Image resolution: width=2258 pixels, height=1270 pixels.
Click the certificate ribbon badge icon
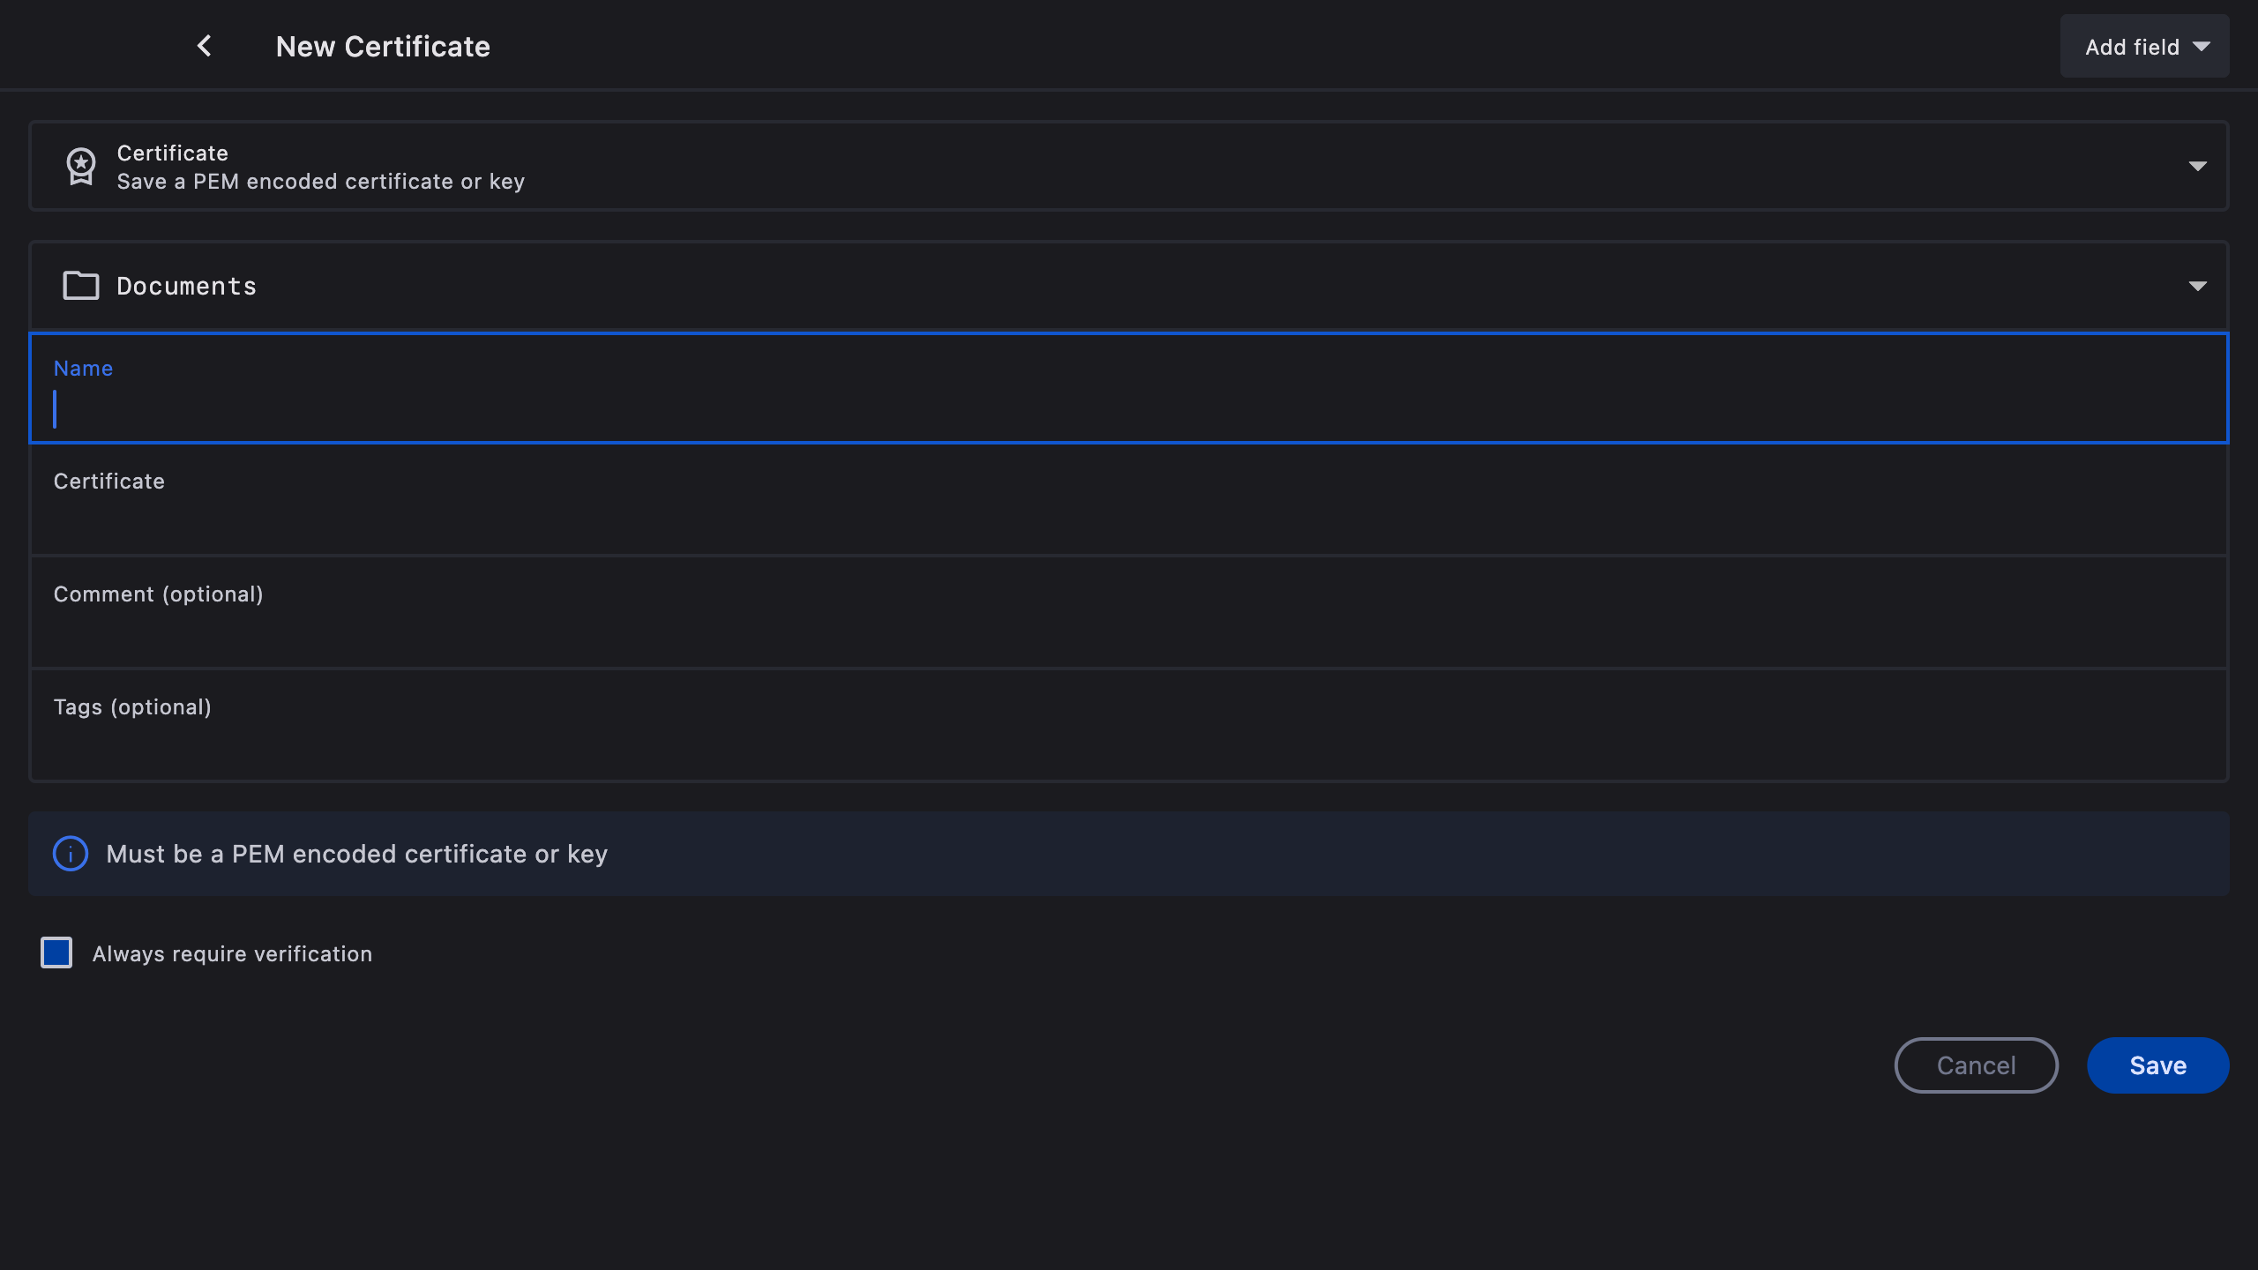[x=81, y=166]
